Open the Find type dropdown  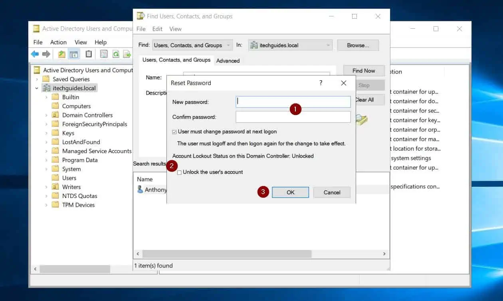click(x=192, y=46)
